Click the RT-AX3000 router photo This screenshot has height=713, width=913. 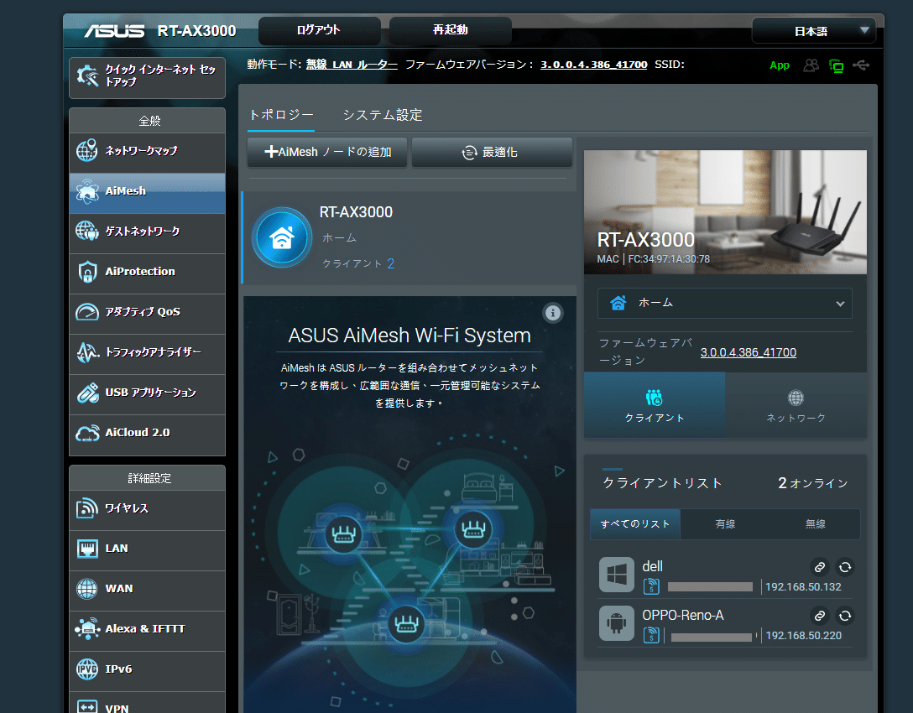pyautogui.click(x=725, y=212)
